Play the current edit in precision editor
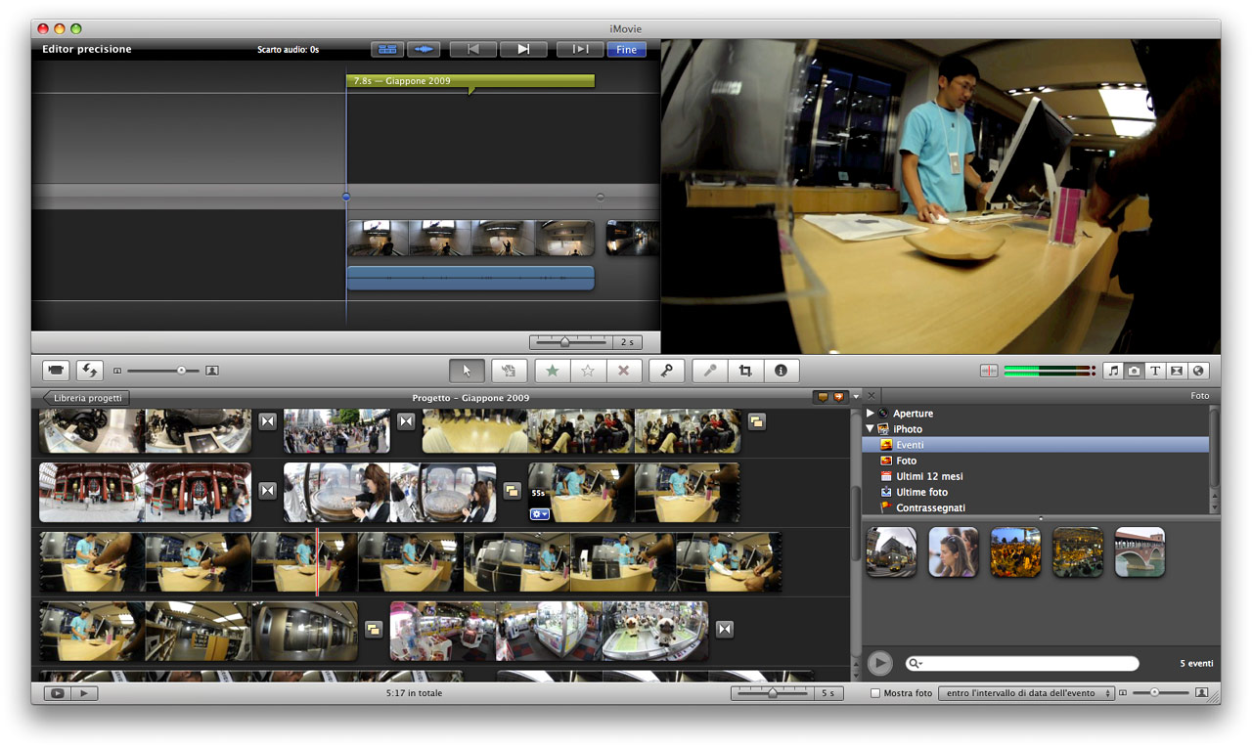This screenshot has width=1252, height=748. pos(580,49)
